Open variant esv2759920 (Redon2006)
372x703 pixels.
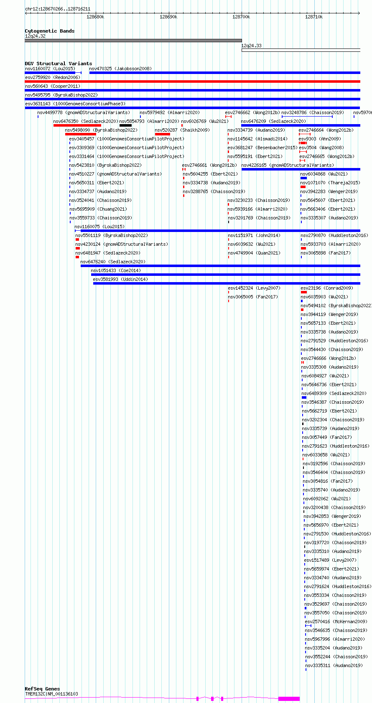point(52,77)
